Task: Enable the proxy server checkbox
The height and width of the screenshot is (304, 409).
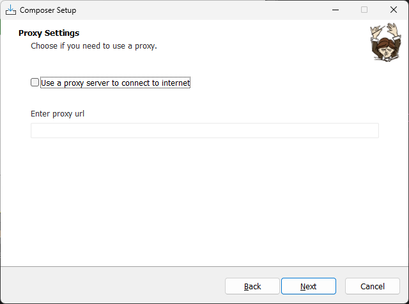Action: 35,83
